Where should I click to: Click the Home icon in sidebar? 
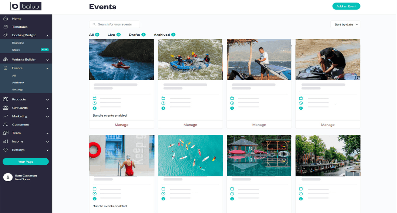[x=6, y=18]
